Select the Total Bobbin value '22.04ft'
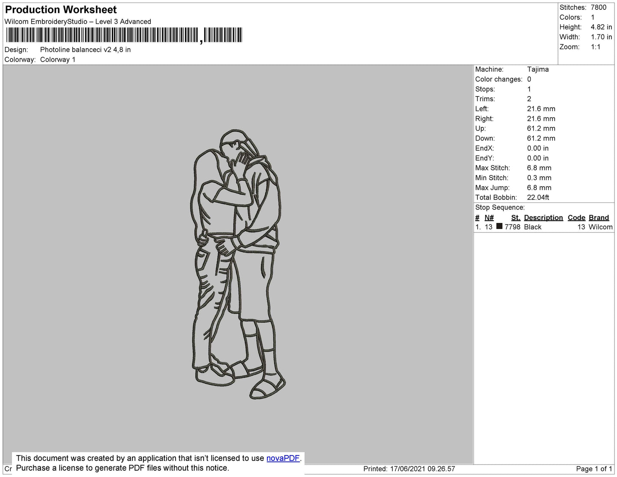The height and width of the screenshot is (477, 617). tap(538, 197)
